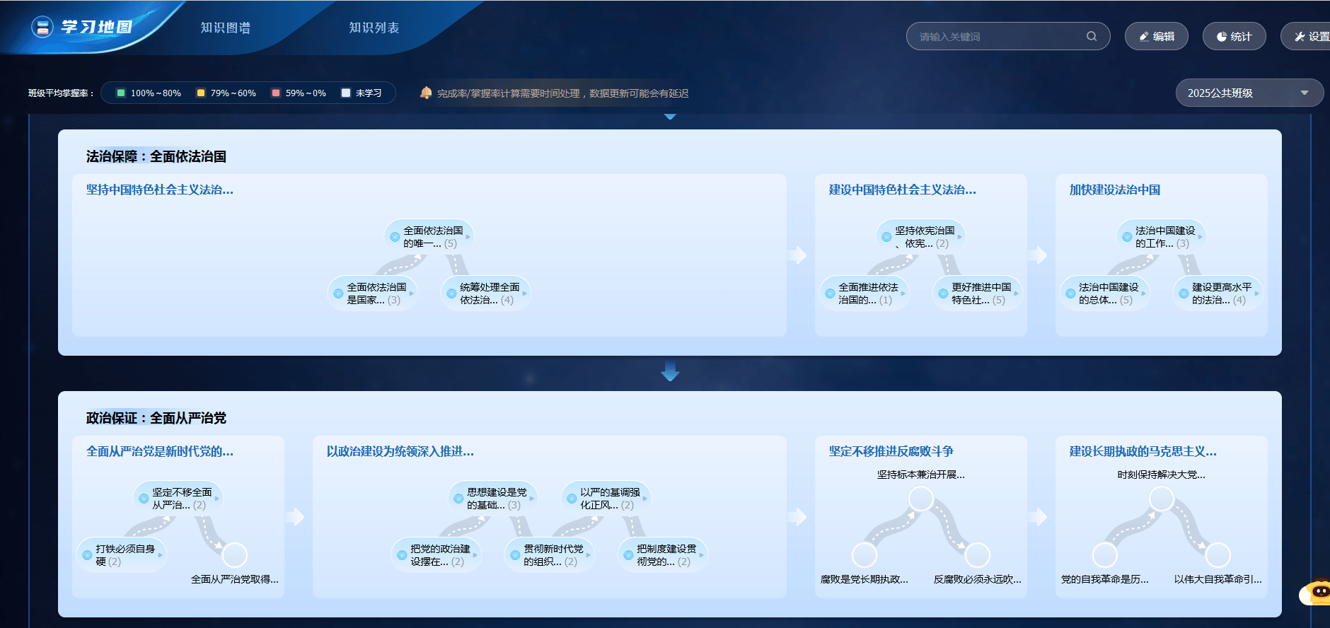The width and height of the screenshot is (1330, 628).
Task: Click the robot assistant mascot icon
Action: tap(1317, 592)
